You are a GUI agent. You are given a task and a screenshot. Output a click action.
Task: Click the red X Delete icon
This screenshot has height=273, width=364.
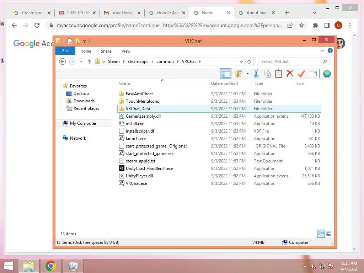click(x=290, y=74)
